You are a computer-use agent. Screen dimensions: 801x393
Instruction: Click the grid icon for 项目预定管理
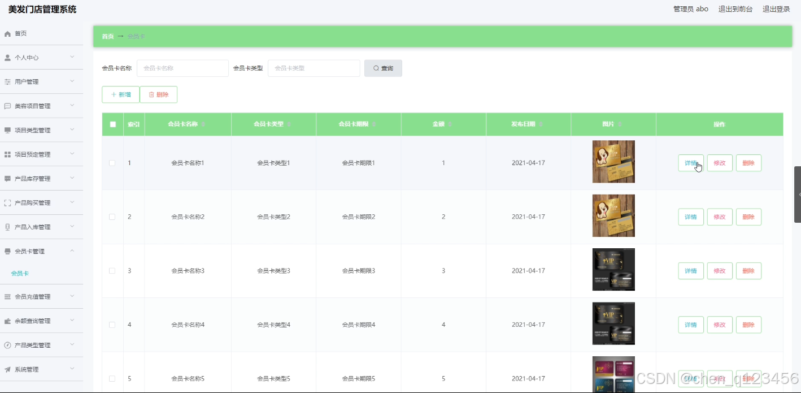pos(7,154)
